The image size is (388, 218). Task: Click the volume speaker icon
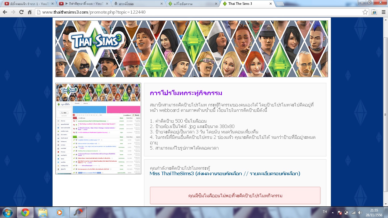coord(360,212)
